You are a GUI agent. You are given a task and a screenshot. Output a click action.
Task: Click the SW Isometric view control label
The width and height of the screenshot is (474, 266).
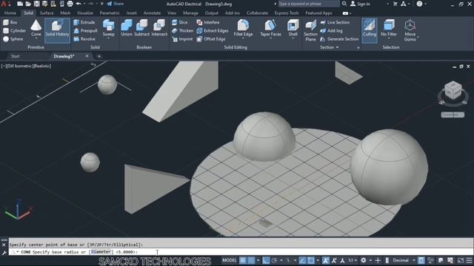[x=20, y=66]
